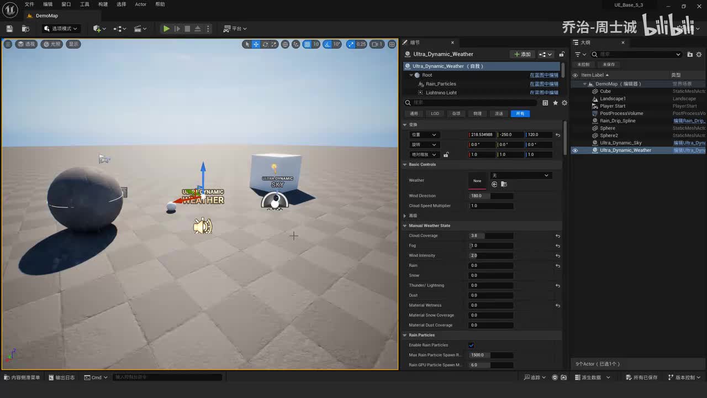707x398 pixels.
Task: Open the Actor menu
Action: [x=141, y=4]
